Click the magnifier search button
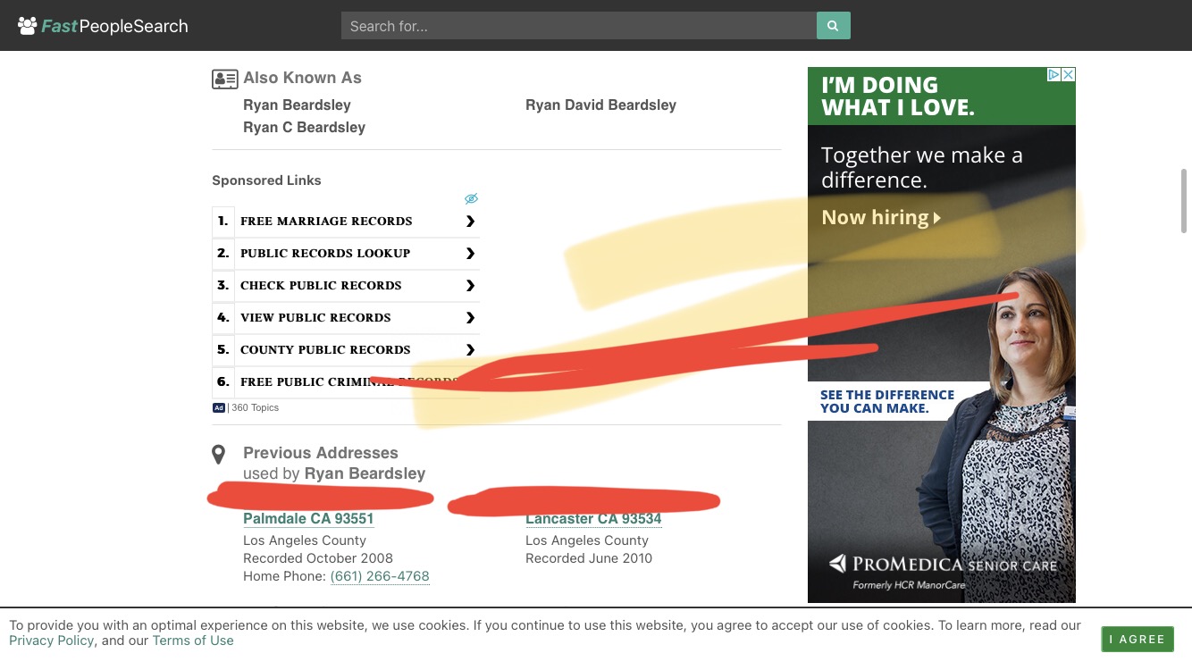Screen dimensions: 1192x670 [x=833, y=26]
